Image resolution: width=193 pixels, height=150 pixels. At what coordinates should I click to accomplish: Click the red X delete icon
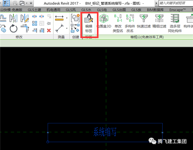[x=49, y=31]
